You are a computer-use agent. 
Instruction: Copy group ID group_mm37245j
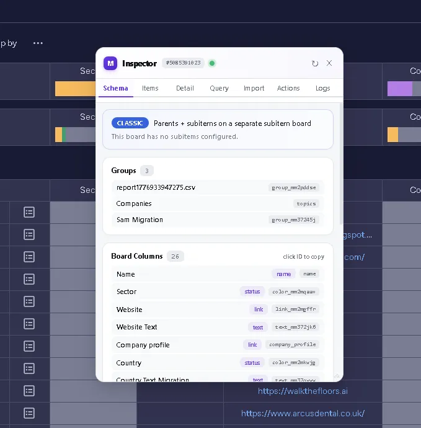tap(293, 220)
